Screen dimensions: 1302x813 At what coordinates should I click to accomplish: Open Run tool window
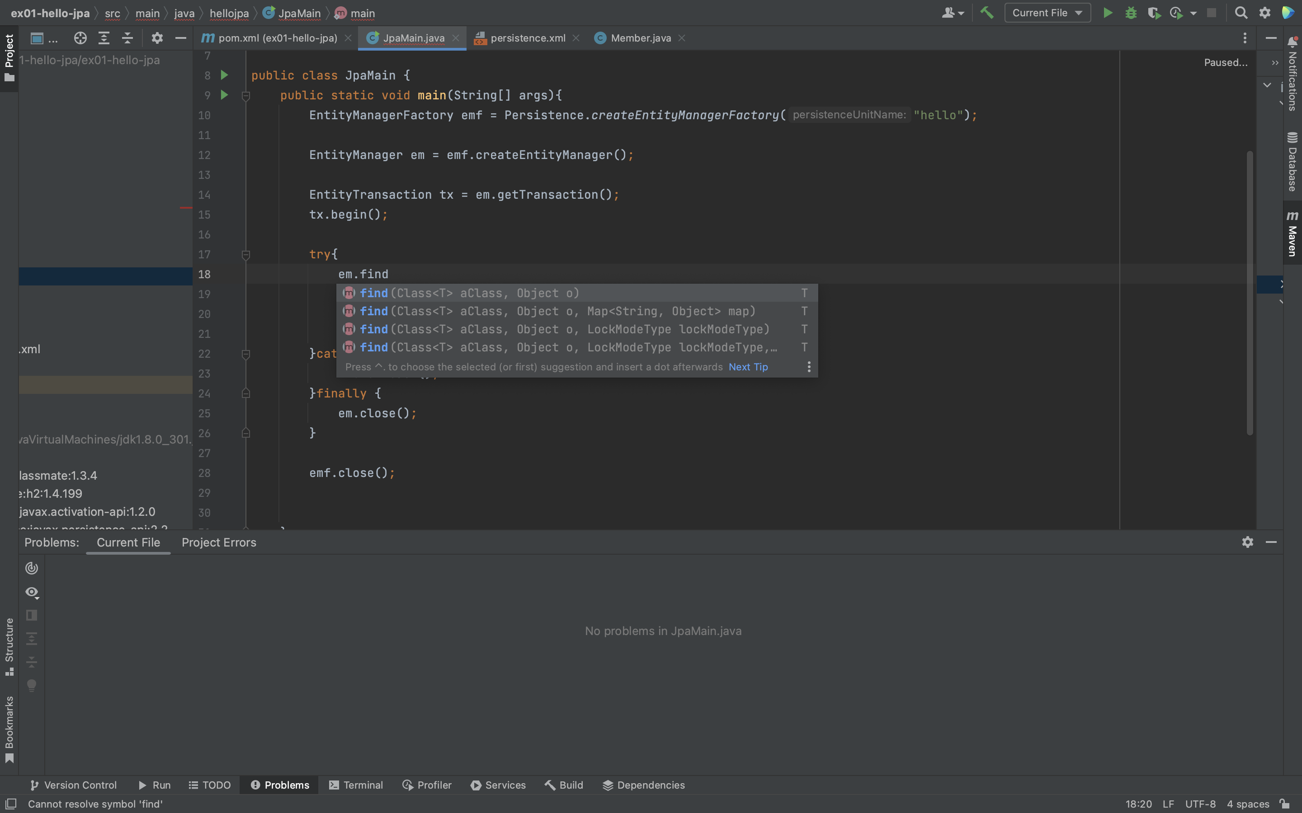155,785
